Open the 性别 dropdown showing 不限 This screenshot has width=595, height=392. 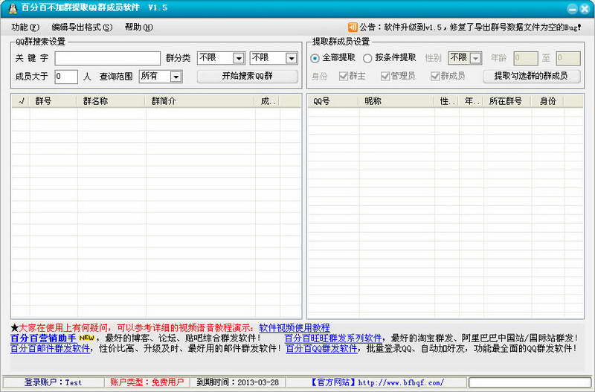[465, 58]
